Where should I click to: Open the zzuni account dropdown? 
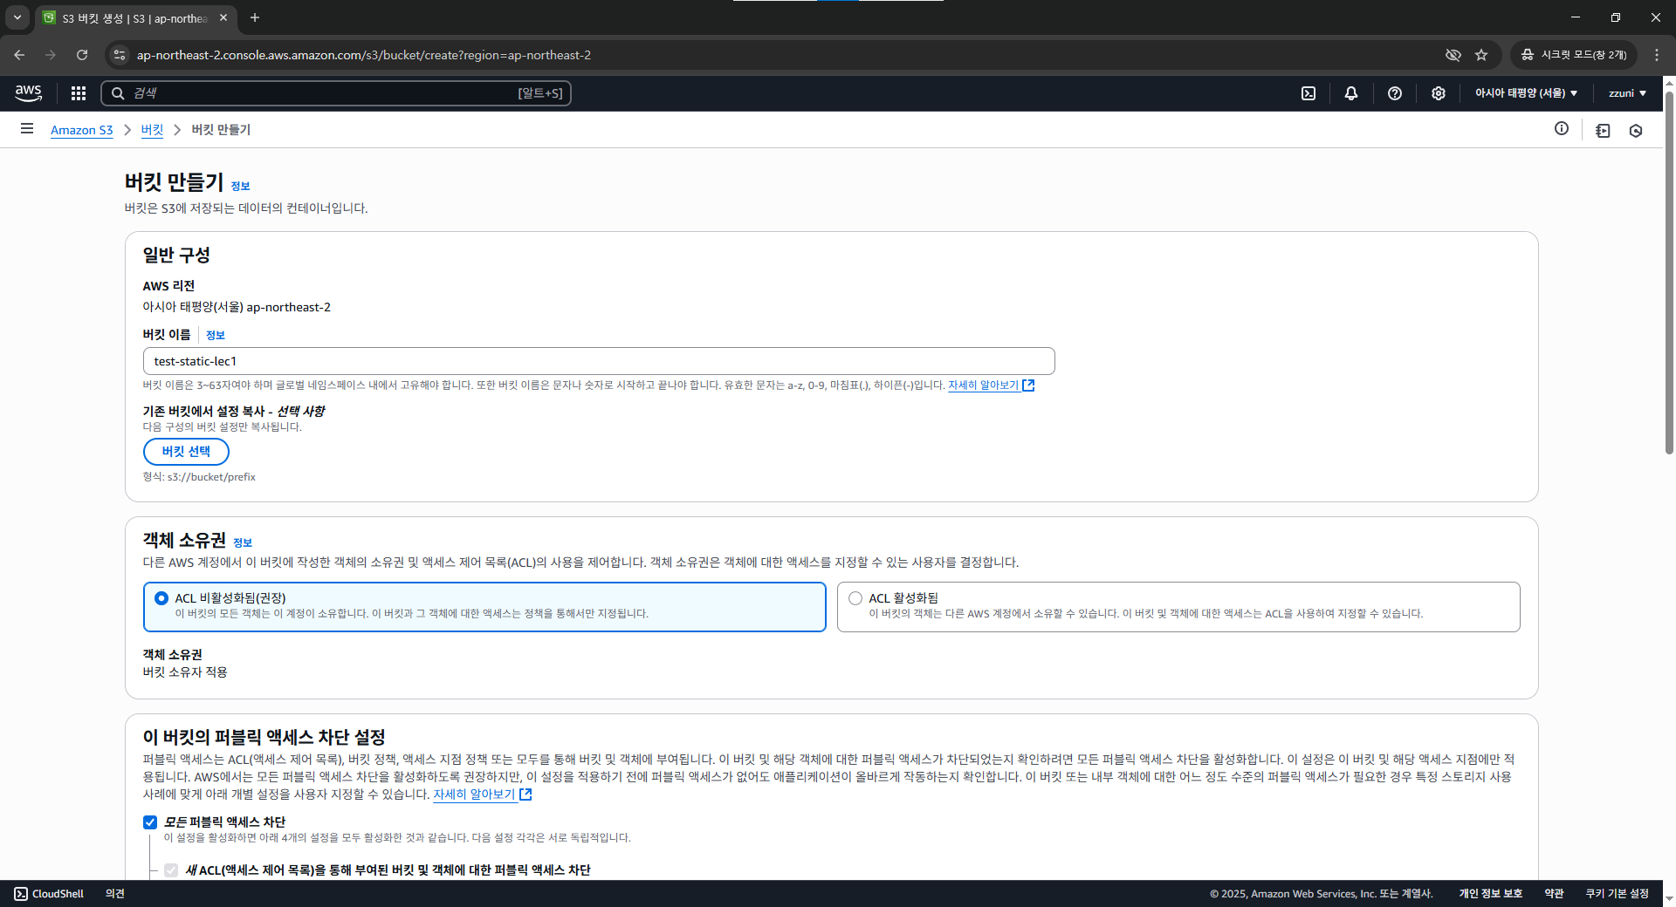(1627, 93)
